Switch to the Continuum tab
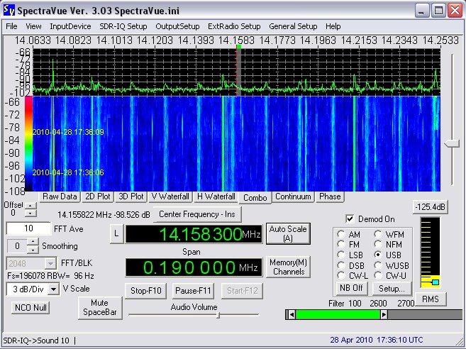This screenshot has height=349, width=466. pos(294,196)
